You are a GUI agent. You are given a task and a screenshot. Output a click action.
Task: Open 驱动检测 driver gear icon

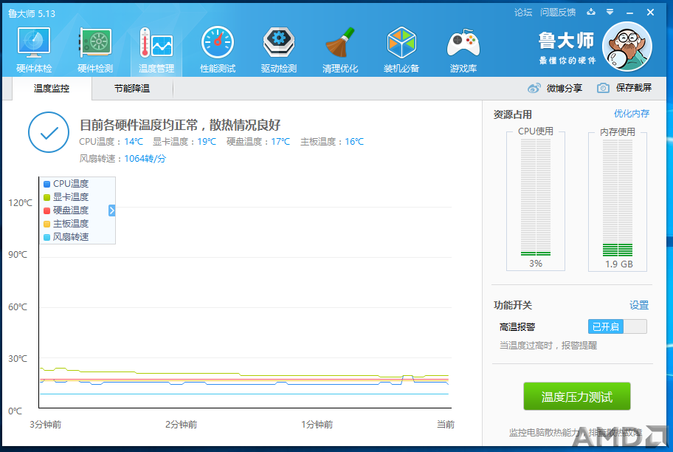pos(279,43)
